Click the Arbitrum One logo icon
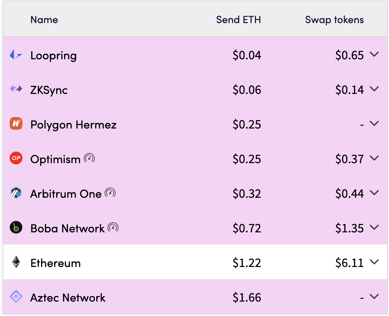Image resolution: width=389 pixels, height=316 pixels. tap(16, 193)
